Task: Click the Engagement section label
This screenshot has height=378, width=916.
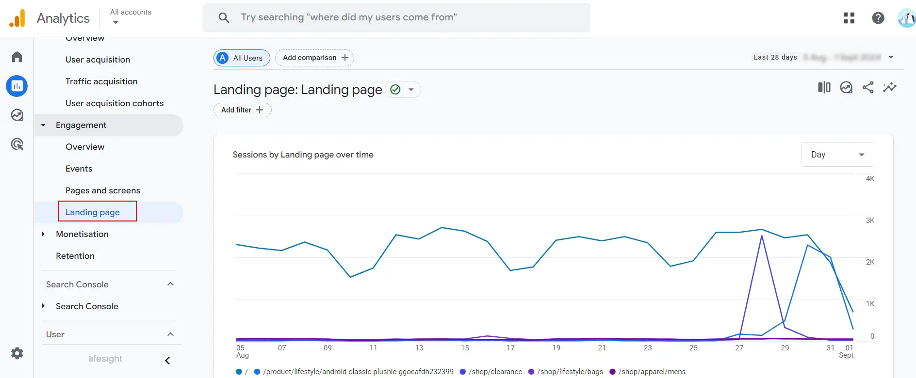Action: coord(81,125)
